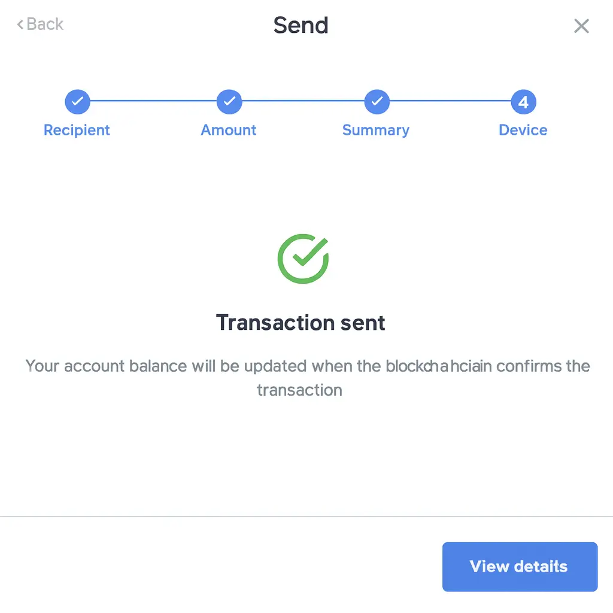Click the green transaction success checkmark icon
The height and width of the screenshot is (613, 613).
point(303,259)
